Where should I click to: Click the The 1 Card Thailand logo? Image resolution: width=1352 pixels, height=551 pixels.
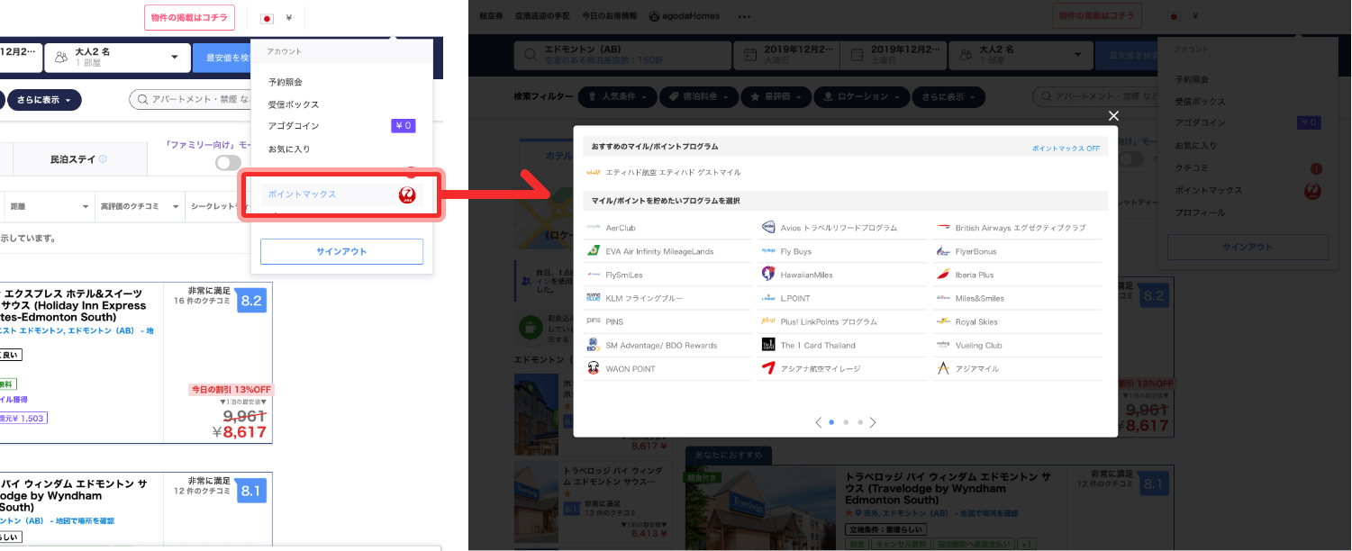[768, 345]
